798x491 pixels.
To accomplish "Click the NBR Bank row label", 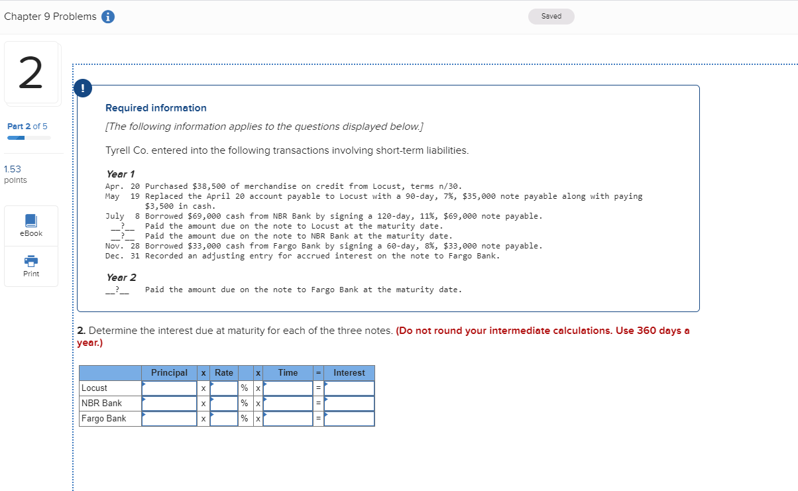I will pos(101,404).
